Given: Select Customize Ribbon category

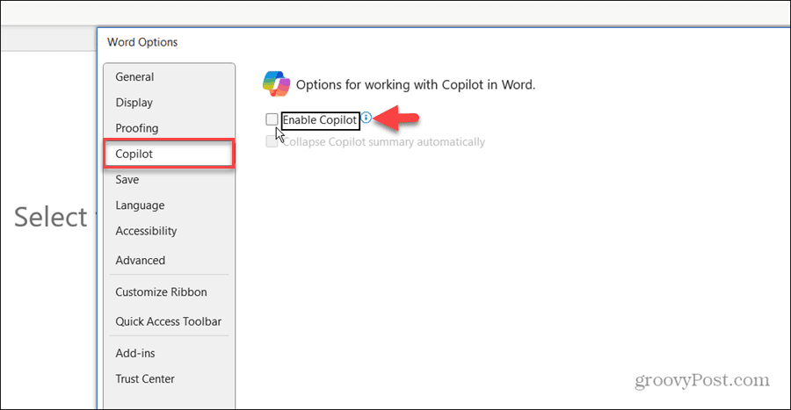Looking at the screenshot, I should 169,292.
